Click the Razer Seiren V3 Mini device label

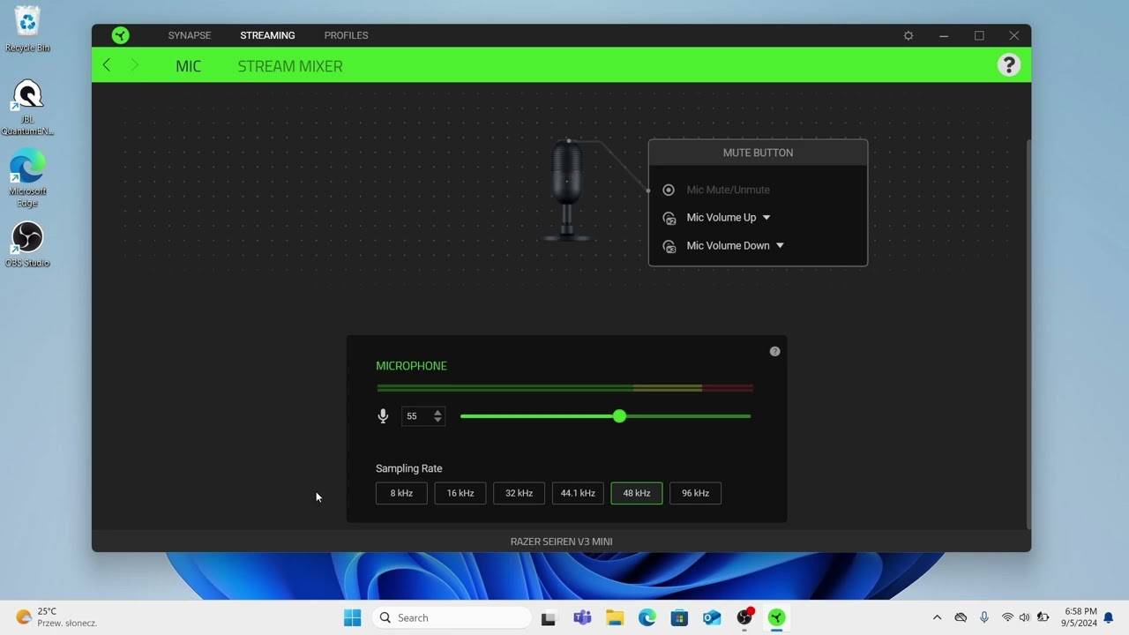[561, 542]
